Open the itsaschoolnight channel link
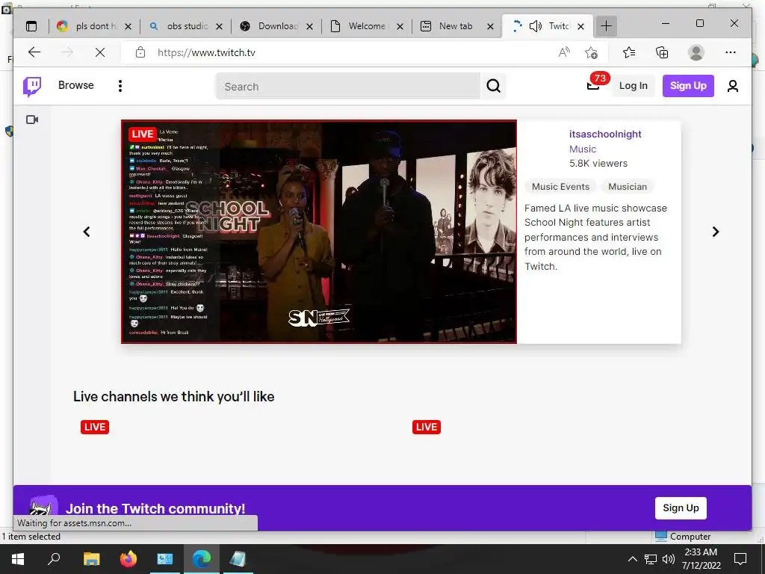The image size is (765, 574). point(605,135)
